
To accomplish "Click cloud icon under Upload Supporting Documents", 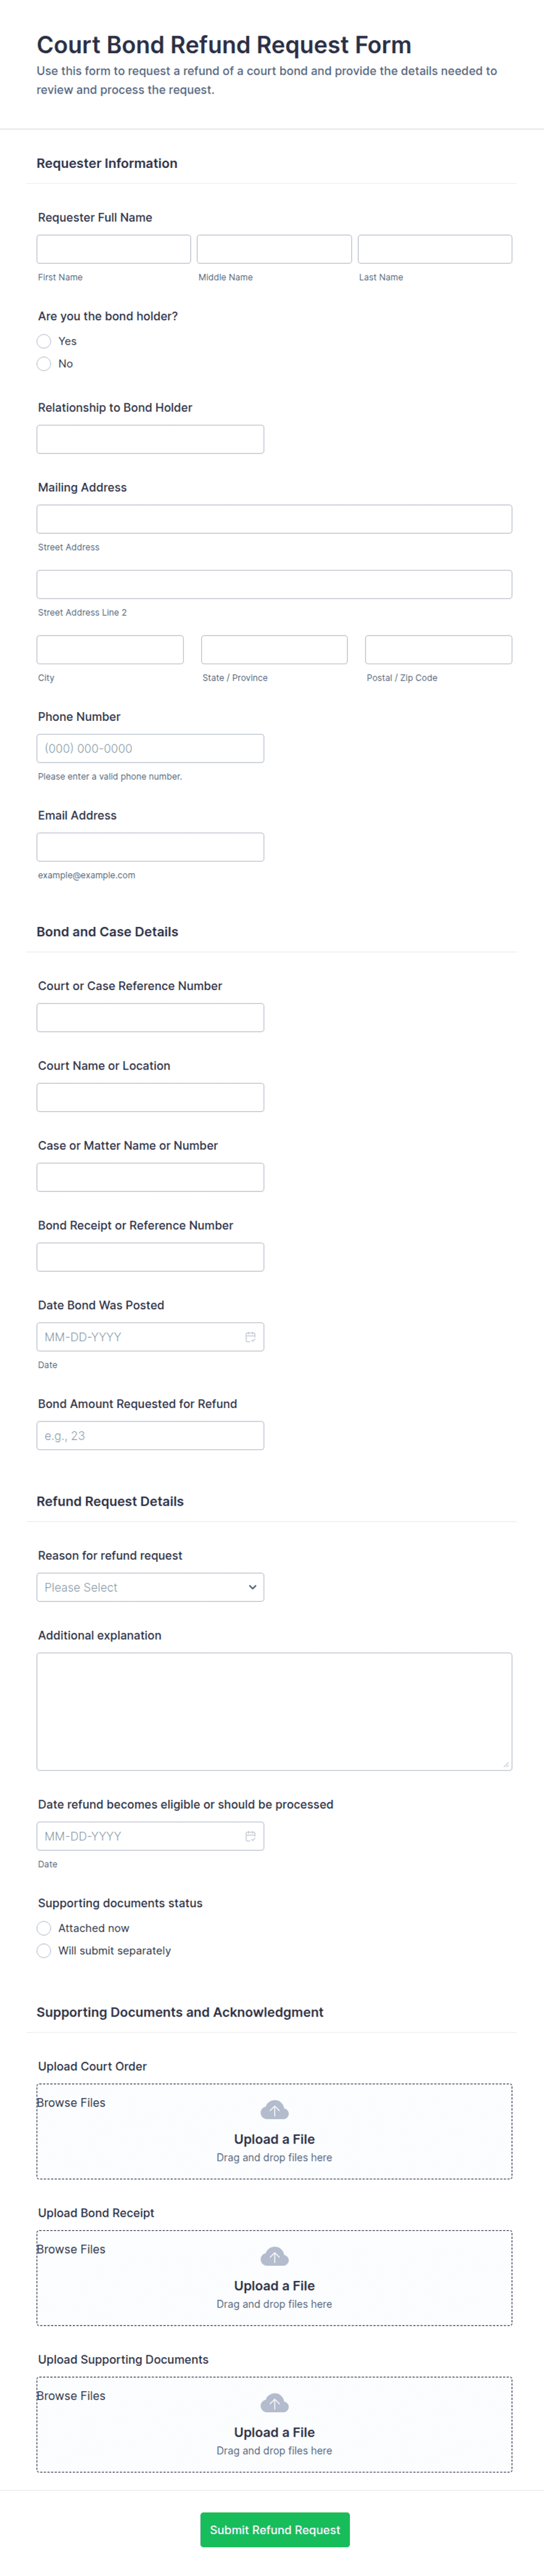I will pyautogui.click(x=274, y=2403).
